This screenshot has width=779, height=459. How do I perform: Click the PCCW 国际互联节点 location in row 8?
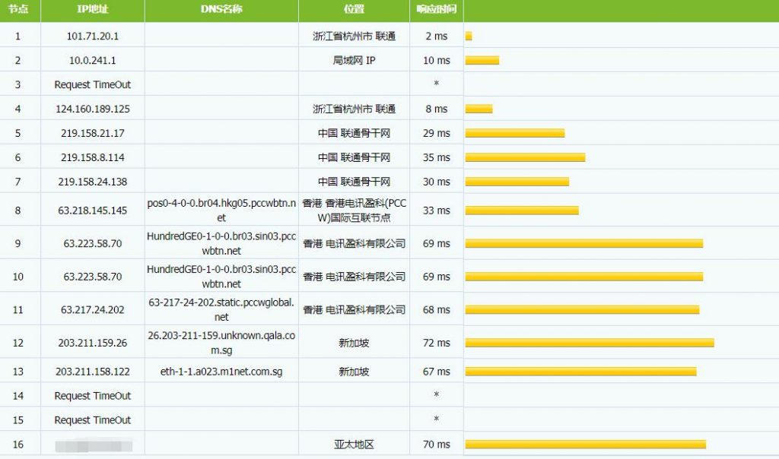pyautogui.click(x=354, y=211)
